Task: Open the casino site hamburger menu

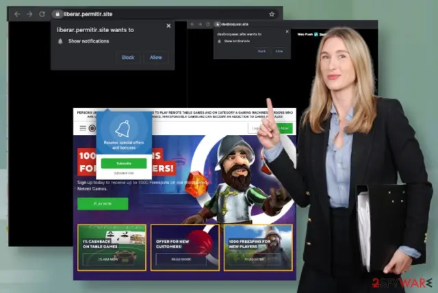Action: coord(83,128)
